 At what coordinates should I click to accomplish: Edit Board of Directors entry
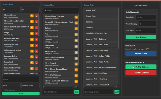point(32,39)
